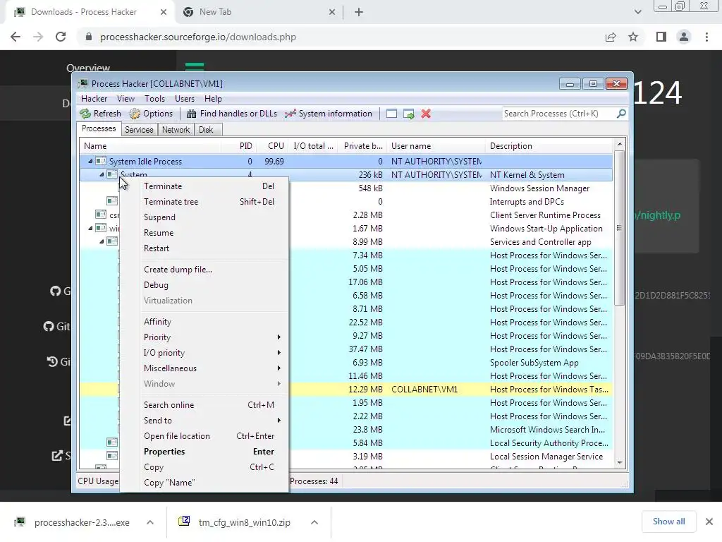722x542 pixels.
Task: Collapse the System process tree node
Action: (x=102, y=175)
